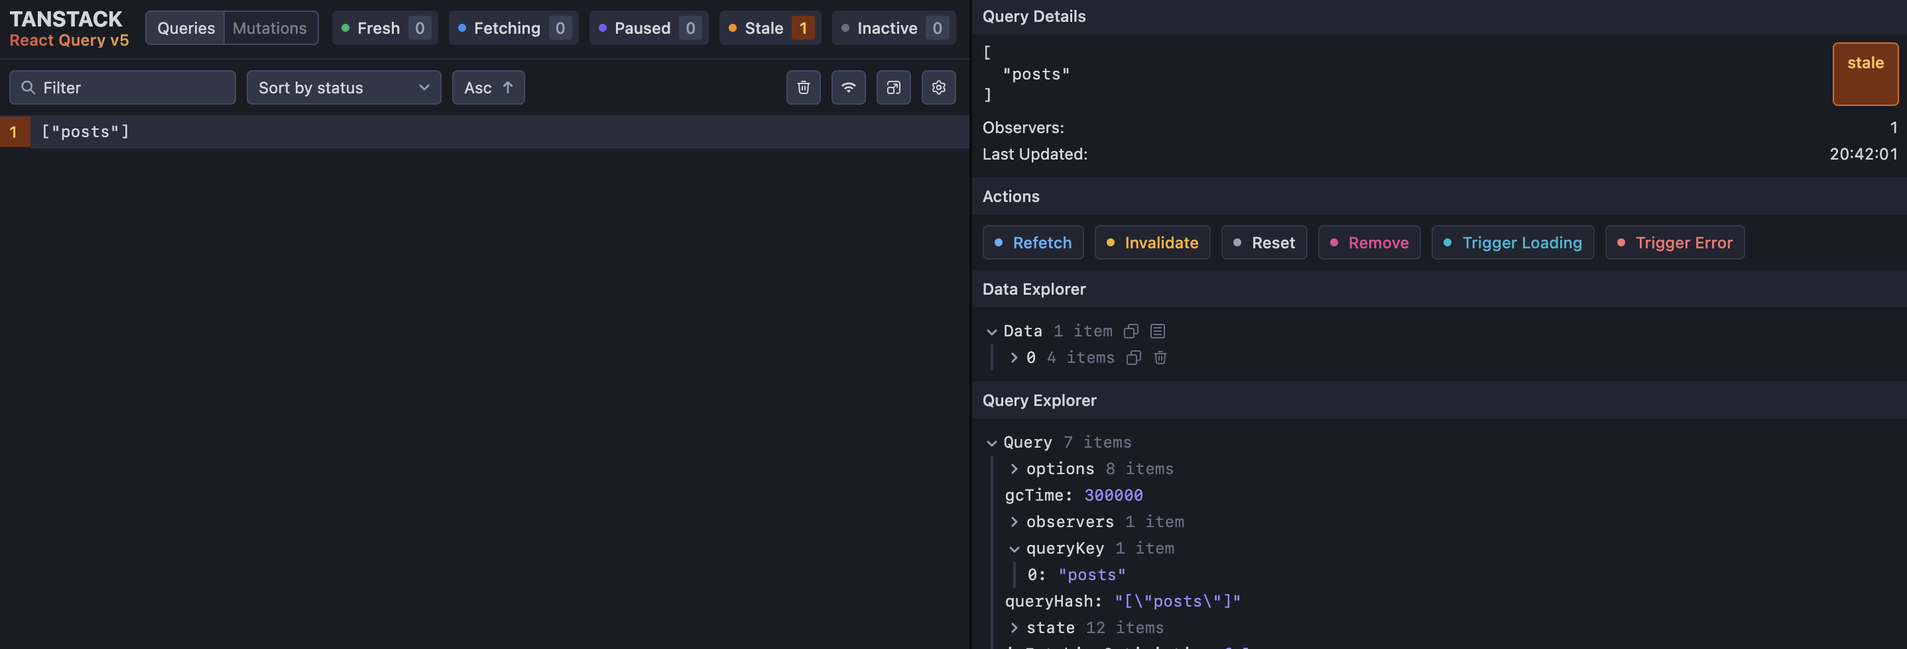
Task: Expand options 8 items node
Action: click(1015, 469)
